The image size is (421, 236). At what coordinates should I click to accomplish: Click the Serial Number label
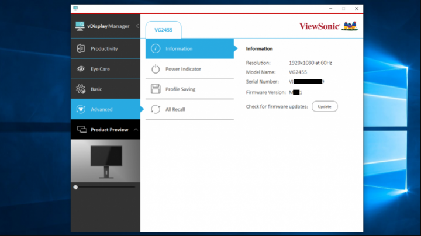point(263,82)
